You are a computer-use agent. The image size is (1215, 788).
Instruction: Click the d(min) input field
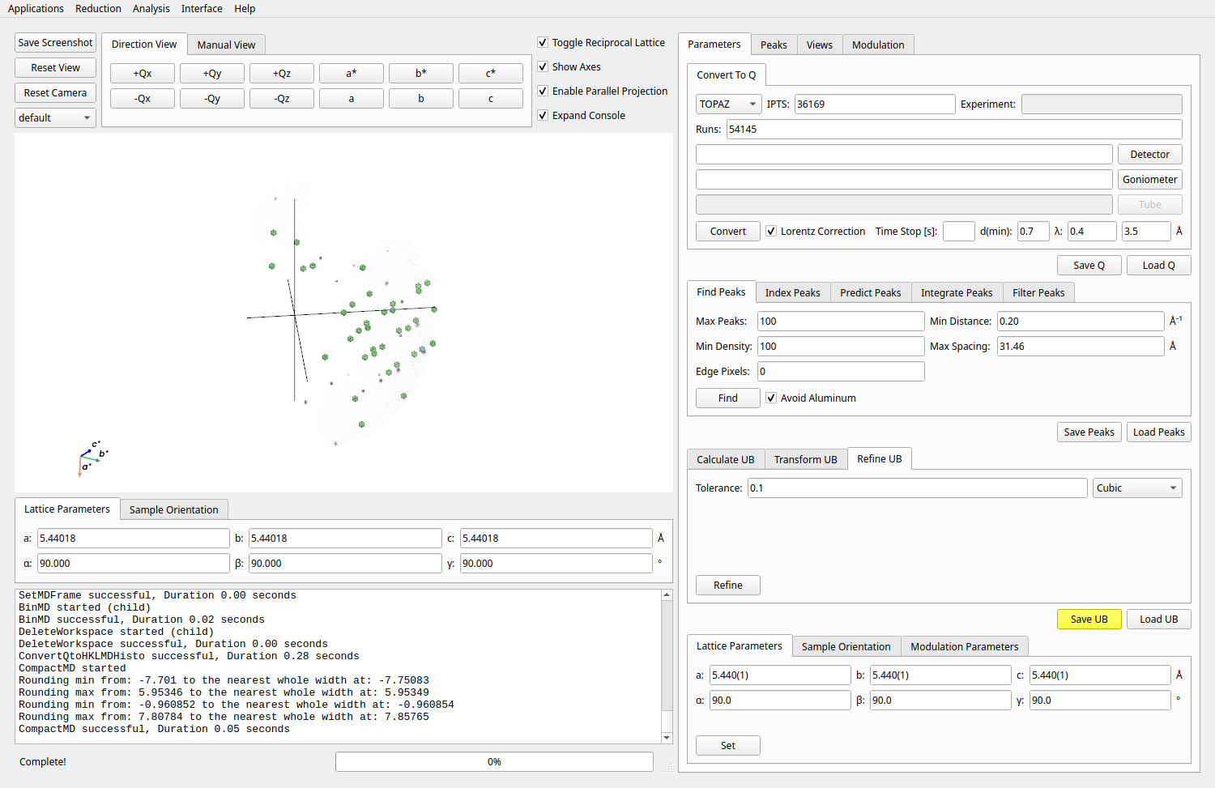tap(1034, 231)
